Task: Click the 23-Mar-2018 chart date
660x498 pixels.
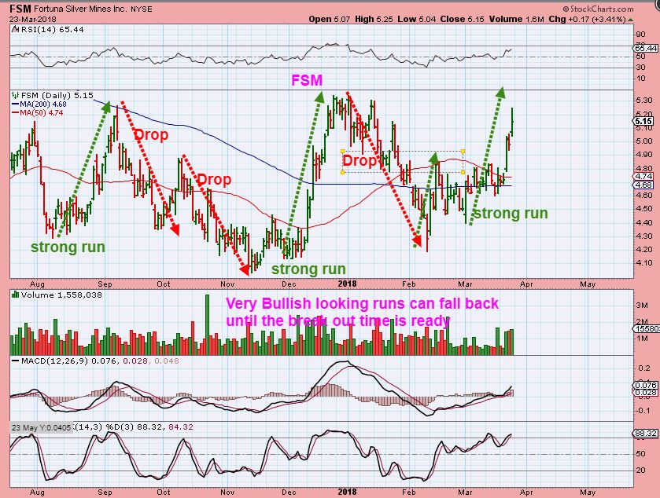Action: (x=33, y=20)
